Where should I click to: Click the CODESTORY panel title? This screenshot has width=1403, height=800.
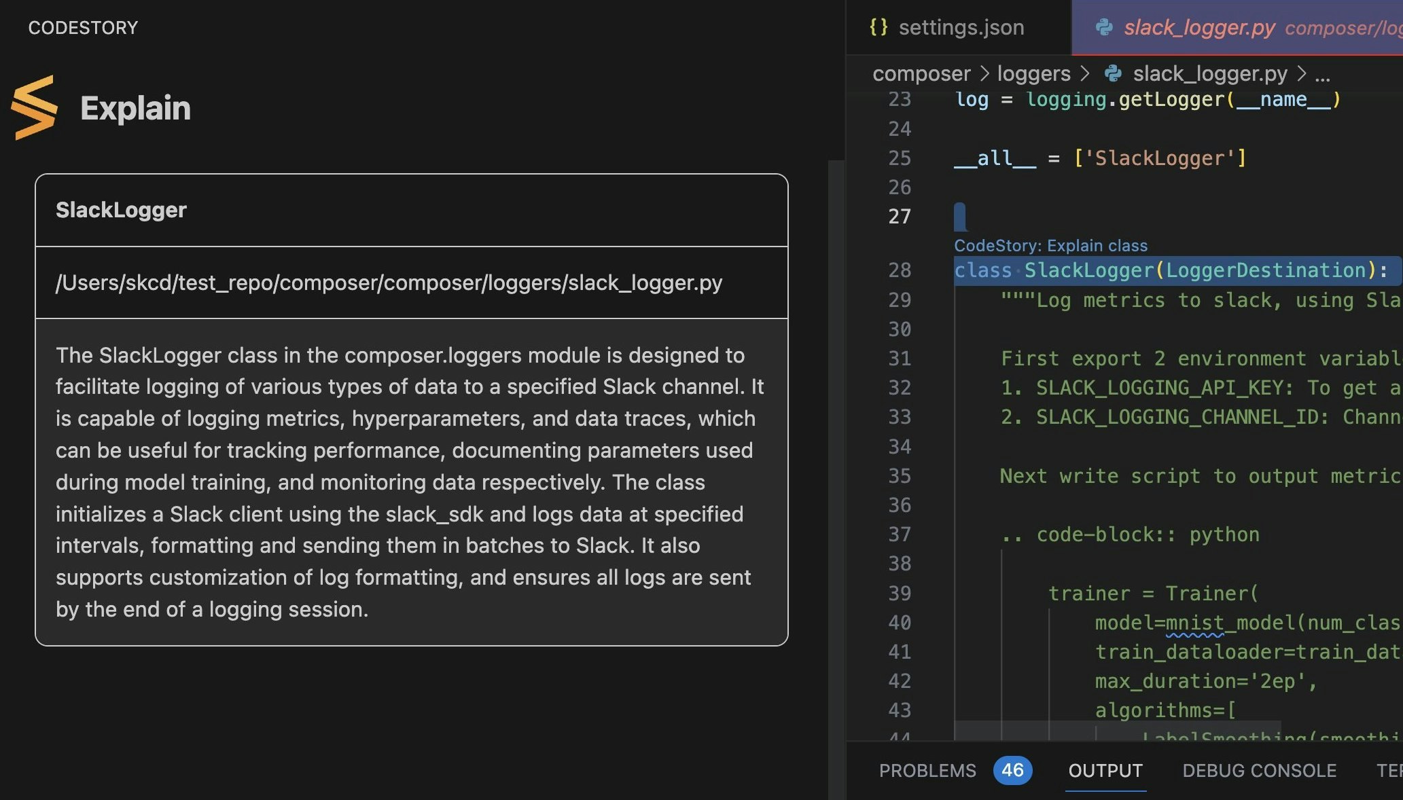pyautogui.click(x=83, y=27)
